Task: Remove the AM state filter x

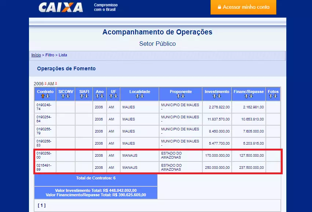Action: [56, 83]
